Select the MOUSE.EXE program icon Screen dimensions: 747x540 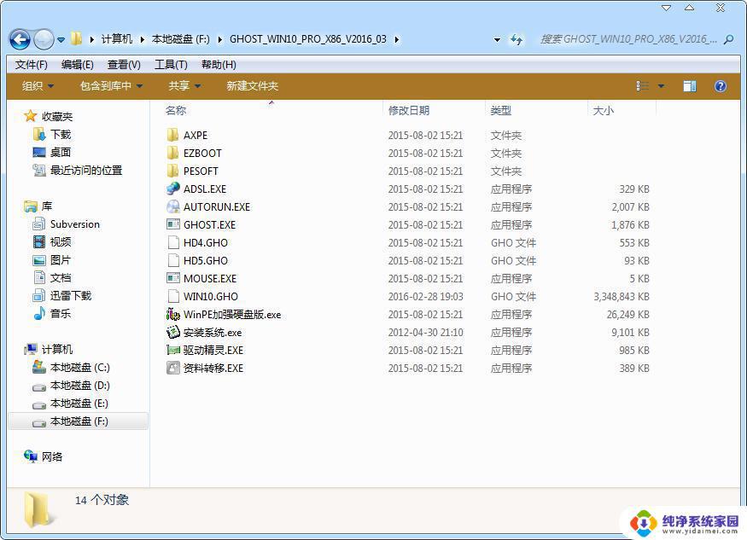point(173,278)
